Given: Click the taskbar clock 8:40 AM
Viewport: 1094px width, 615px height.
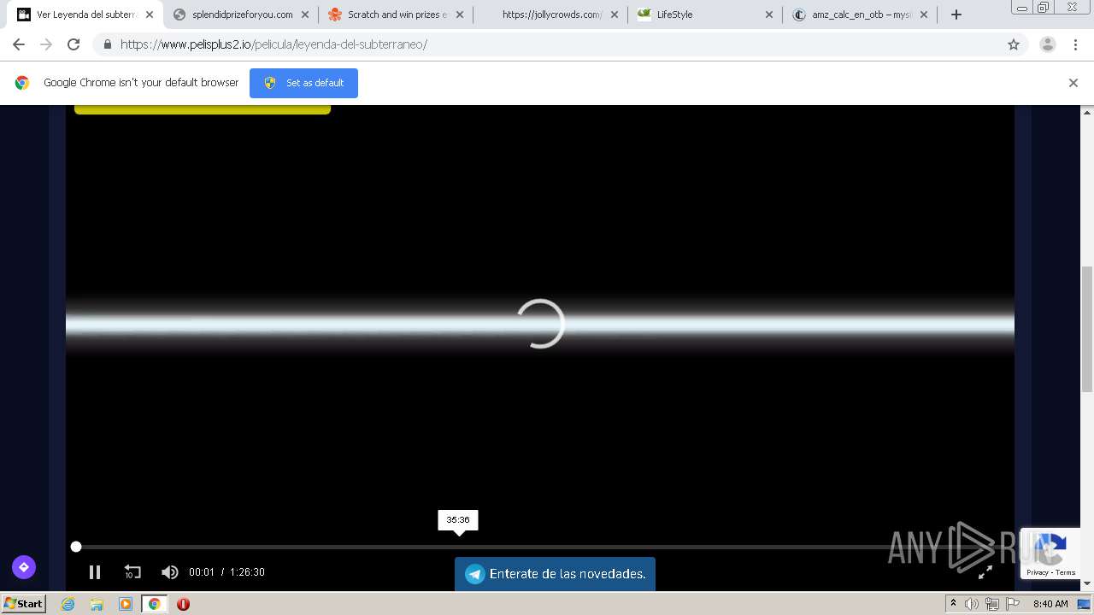Looking at the screenshot, I should [x=1050, y=604].
